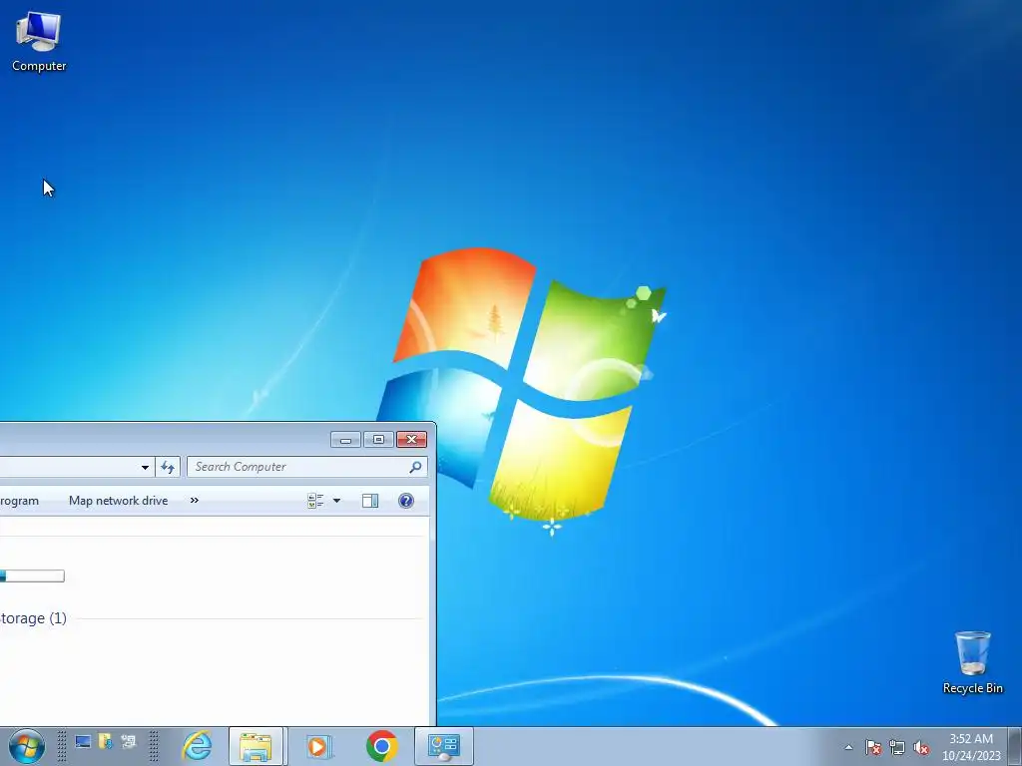Image resolution: width=1022 pixels, height=766 pixels.
Task: Expand additional toolbar commands chevron
Action: pos(195,501)
